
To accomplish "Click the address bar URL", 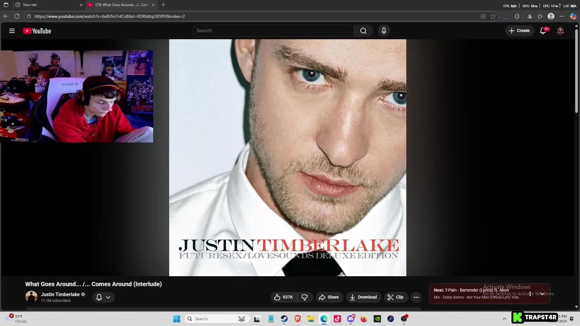I will click(x=109, y=16).
